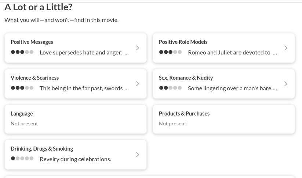Open the Positive Role Models heading
The height and width of the screenshot is (178, 302).
click(x=183, y=42)
